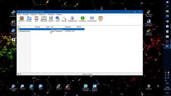Go up one folder level arrow
The image size is (171, 96).
pos(19,24)
